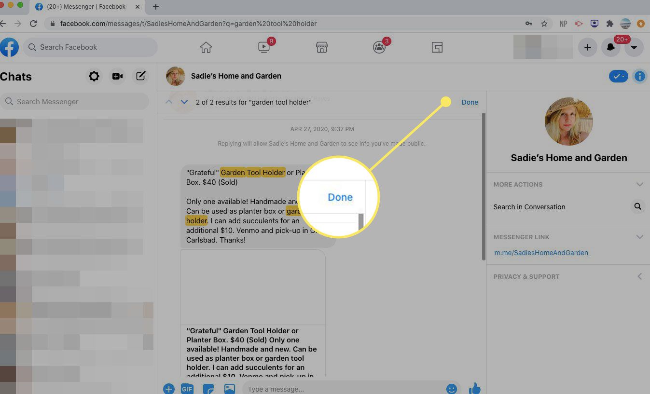Reload the browser page
This screenshot has width=650, height=394.
(33, 24)
